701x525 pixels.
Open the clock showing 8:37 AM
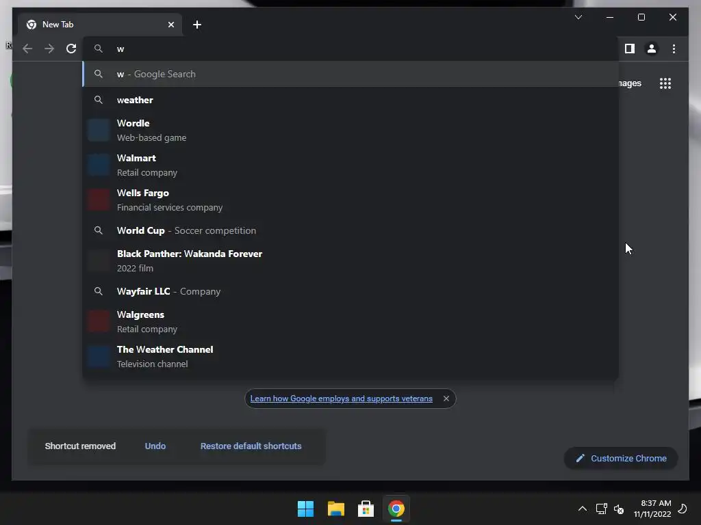[652, 509]
